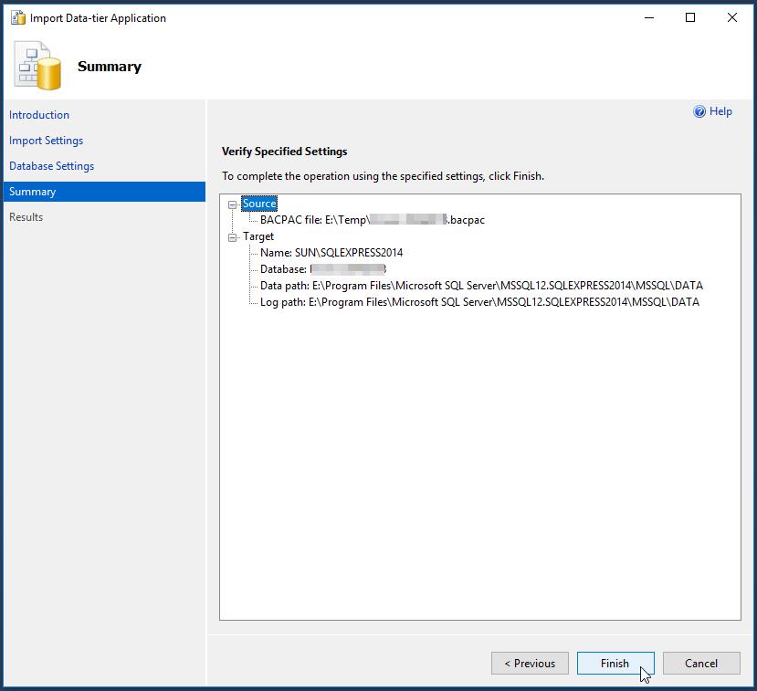Viewport: 757px width, 691px height.
Task: Click the highlighted Summary step
Action: tap(33, 192)
